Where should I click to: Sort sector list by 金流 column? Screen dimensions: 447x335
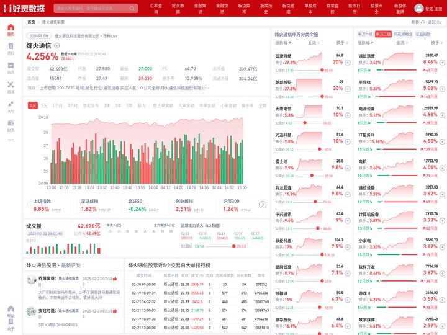point(402,43)
